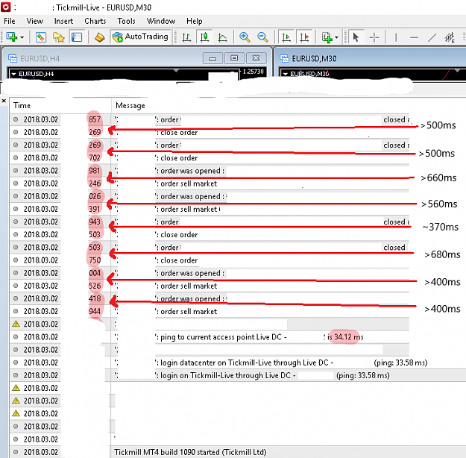
Task: Select the log row with time 026
Action: click(x=210, y=196)
